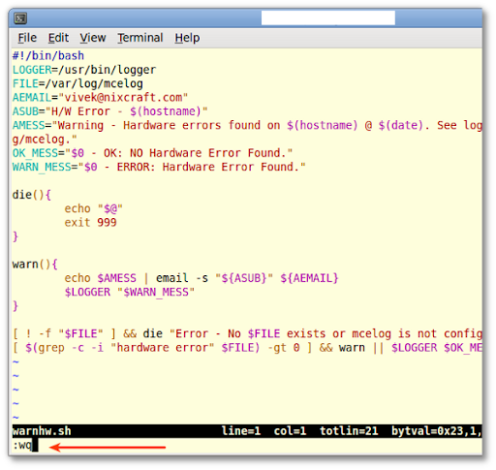
Task: Click the [ ! -f "$FILE" ] line
Action: [247, 333]
